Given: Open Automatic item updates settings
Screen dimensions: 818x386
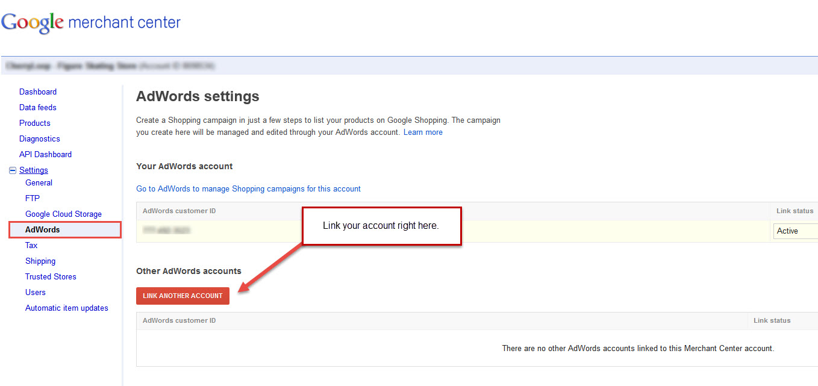Looking at the screenshot, I should click(67, 308).
